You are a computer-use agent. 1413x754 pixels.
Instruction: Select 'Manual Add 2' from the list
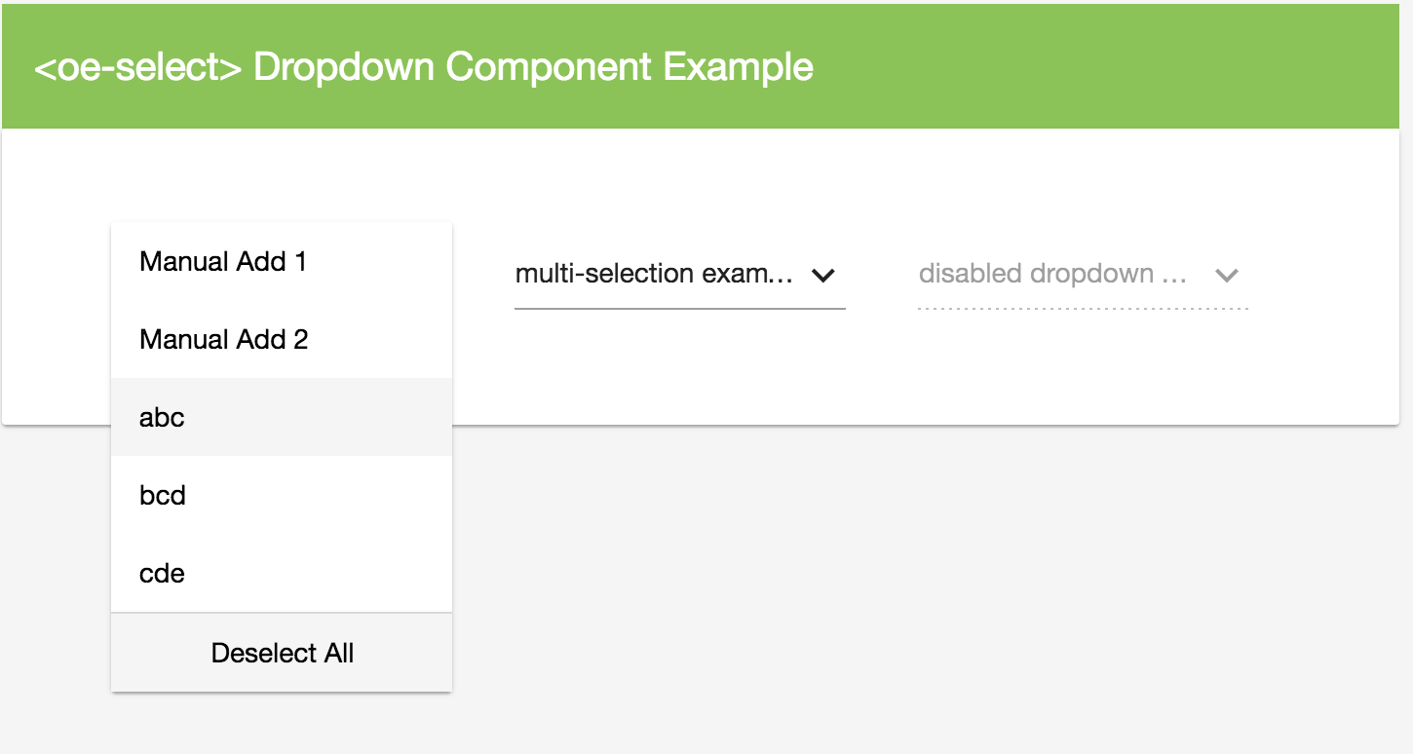coord(282,339)
